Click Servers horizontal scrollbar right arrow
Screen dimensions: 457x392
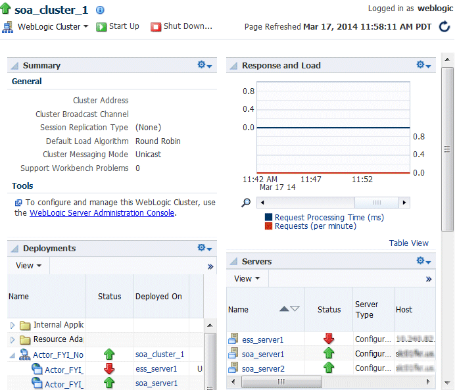point(428,381)
